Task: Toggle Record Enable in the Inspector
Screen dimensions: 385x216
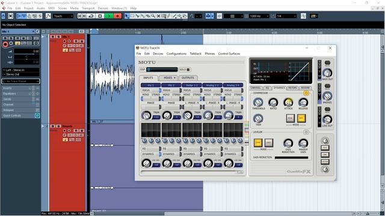Action: pos(5,44)
